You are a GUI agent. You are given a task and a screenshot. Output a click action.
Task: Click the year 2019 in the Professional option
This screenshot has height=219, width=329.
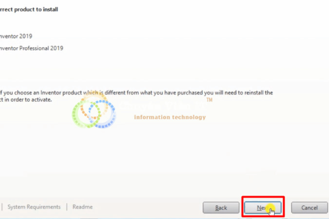point(57,48)
